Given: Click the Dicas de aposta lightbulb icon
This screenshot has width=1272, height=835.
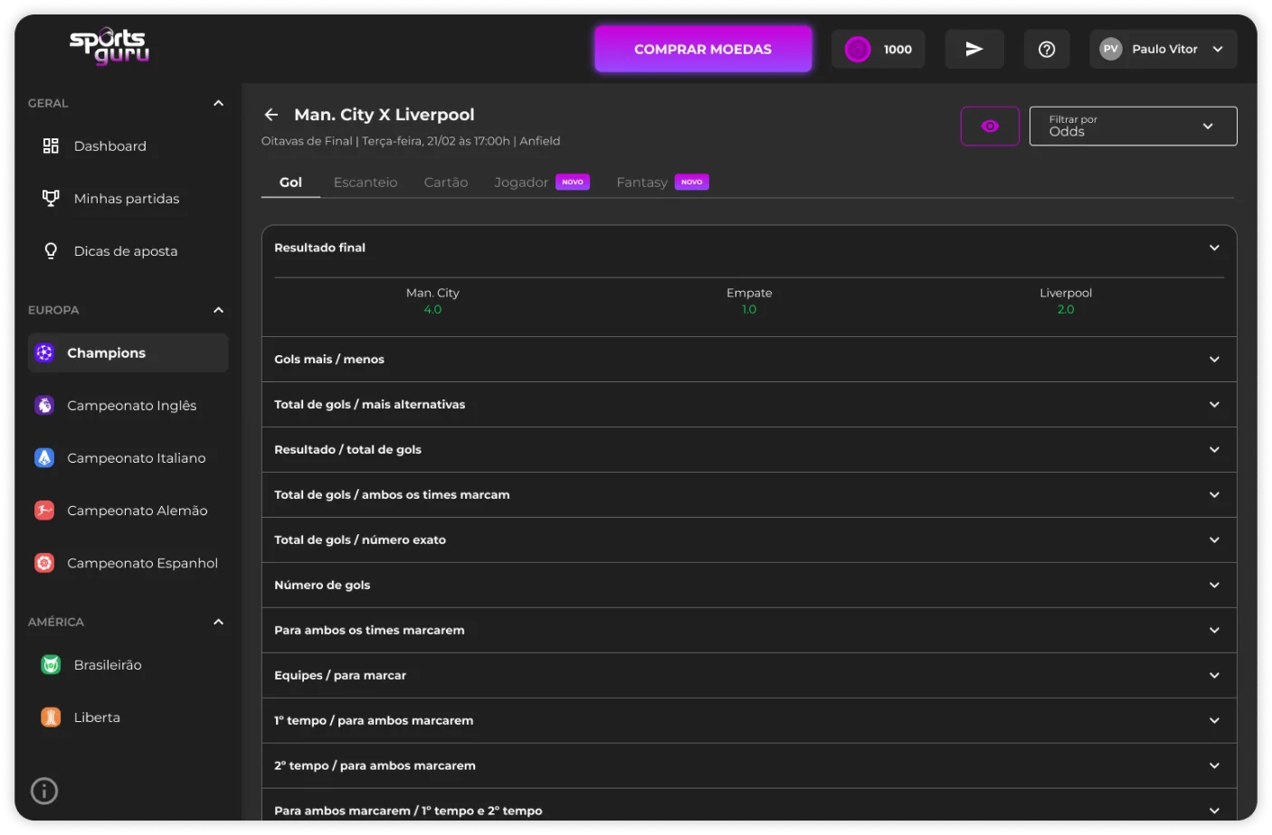Looking at the screenshot, I should click(x=51, y=251).
